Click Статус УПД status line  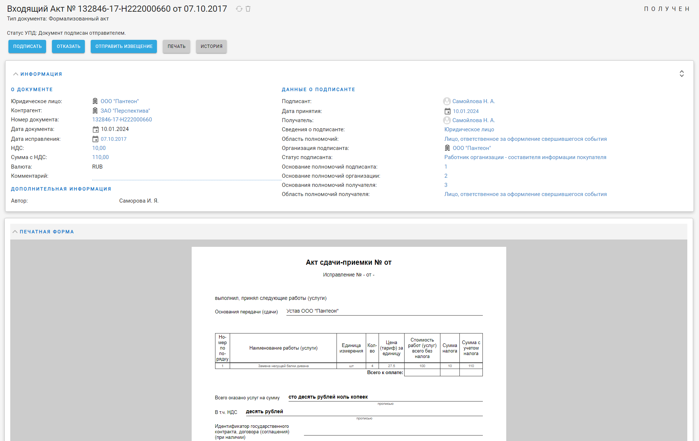click(x=66, y=33)
